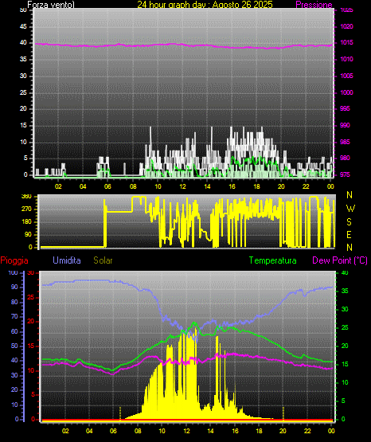The height and width of the screenshot is (442, 371).
Task: Click the Forza vento axis title
Action: click(x=51, y=5)
